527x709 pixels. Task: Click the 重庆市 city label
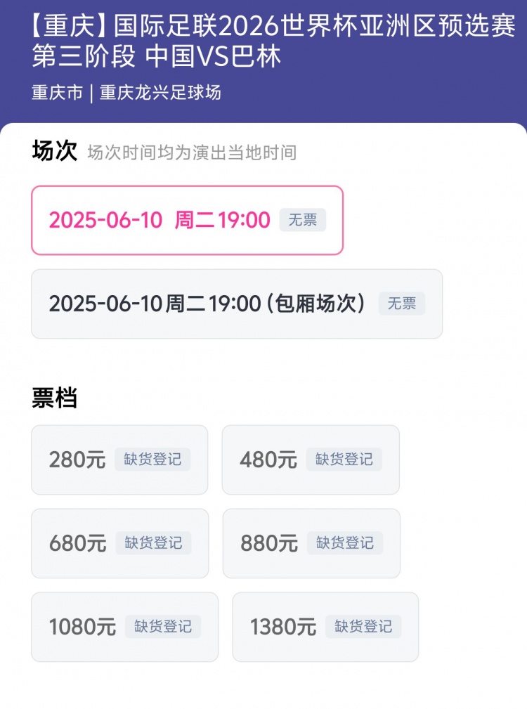click(x=57, y=93)
